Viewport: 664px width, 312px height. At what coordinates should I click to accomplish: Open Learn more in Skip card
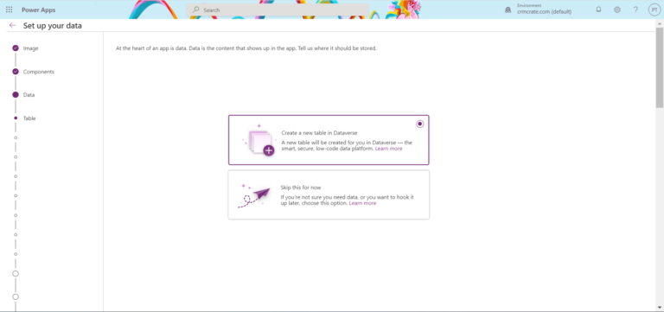point(362,203)
